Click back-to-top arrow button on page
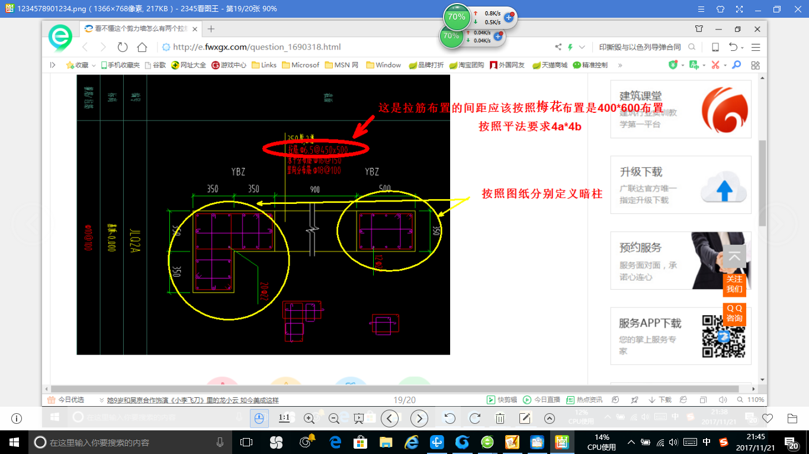This screenshot has width=809, height=454. click(734, 257)
